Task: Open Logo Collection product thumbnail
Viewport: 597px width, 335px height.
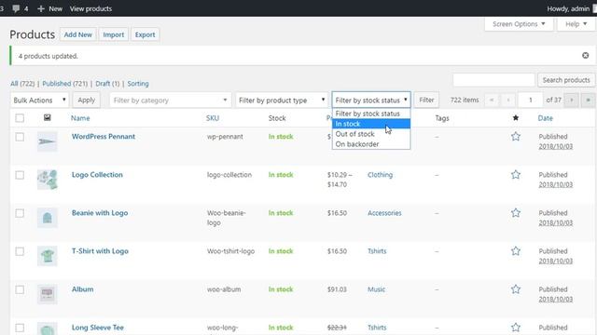Action: [48, 180]
